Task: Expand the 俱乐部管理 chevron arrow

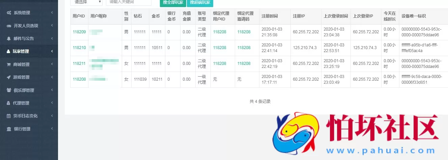Action: coord(52,90)
